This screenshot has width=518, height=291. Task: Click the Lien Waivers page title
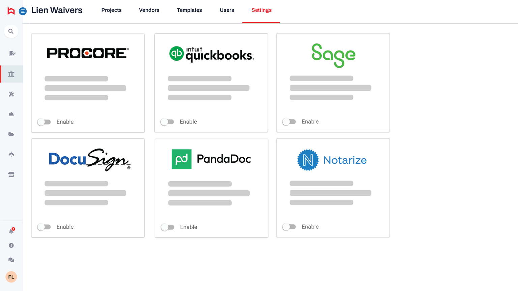57,10
